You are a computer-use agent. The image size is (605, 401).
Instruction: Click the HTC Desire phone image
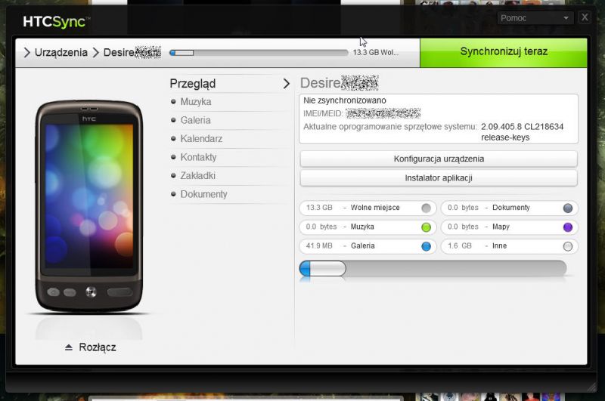[x=89, y=206]
